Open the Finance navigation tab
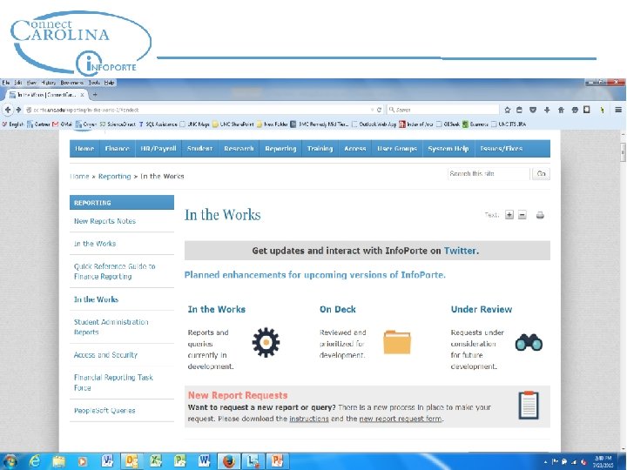 (118, 149)
